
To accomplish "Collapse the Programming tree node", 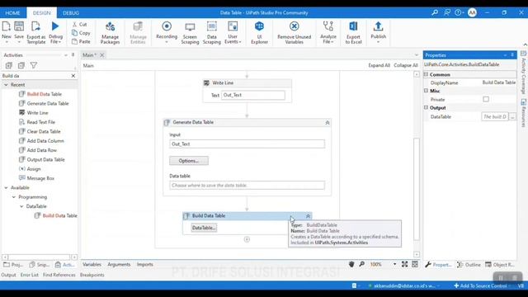I will point(14,197).
